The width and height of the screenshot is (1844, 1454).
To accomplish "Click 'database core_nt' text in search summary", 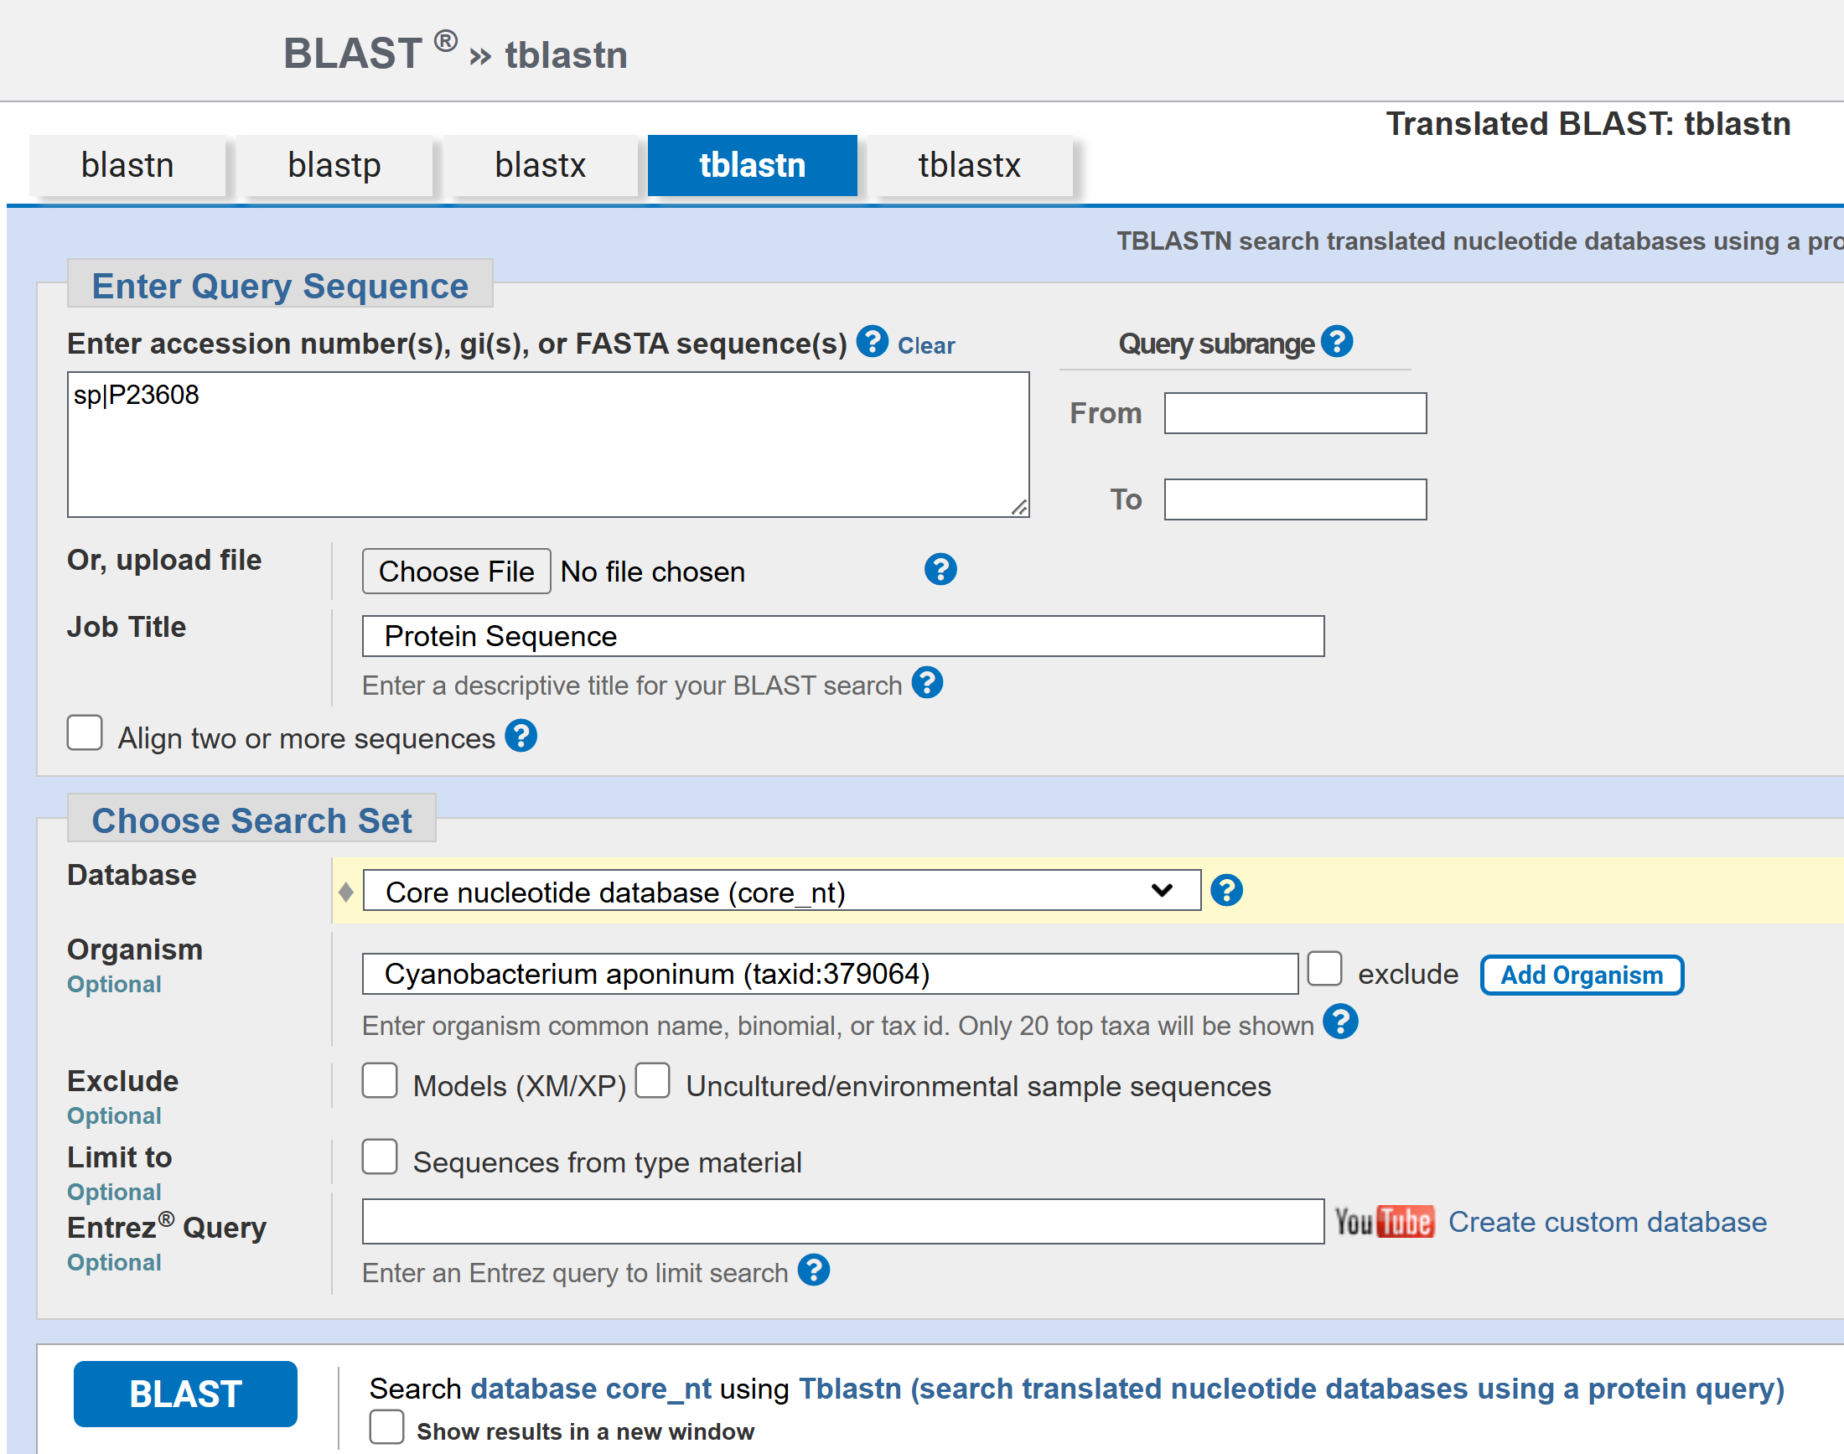I will [591, 1389].
